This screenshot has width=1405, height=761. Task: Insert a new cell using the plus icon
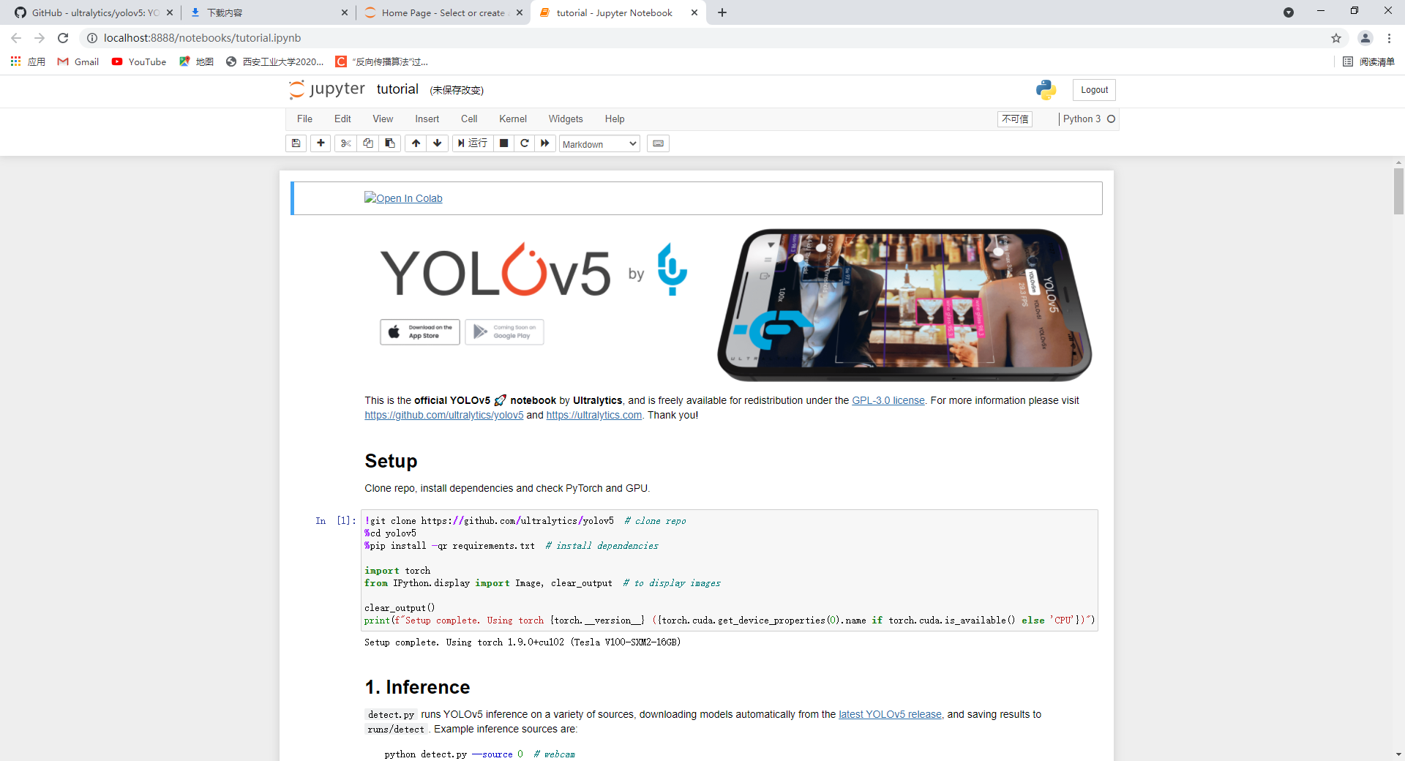[x=321, y=143]
